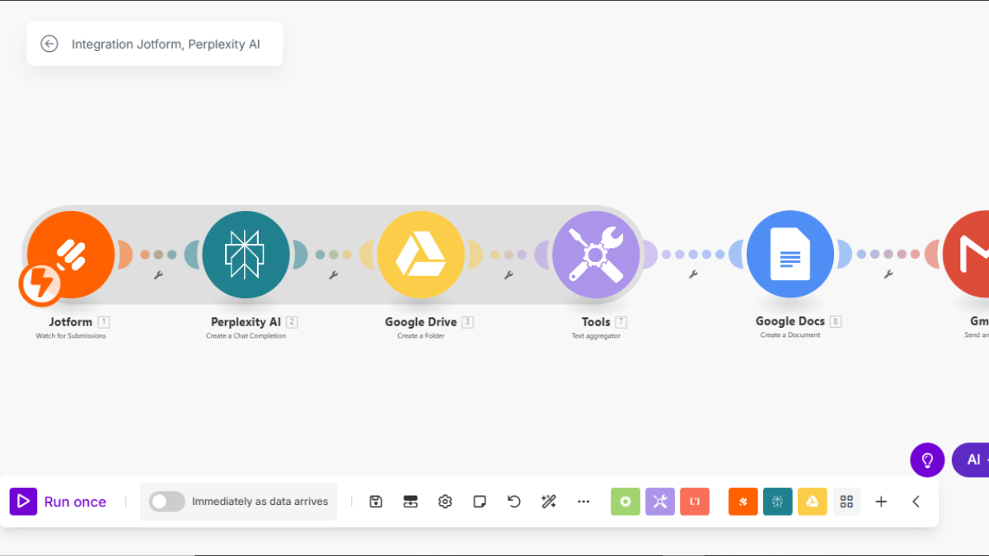The height and width of the screenshot is (556, 989).
Task: Add a favorite with the plus icon
Action: click(881, 502)
